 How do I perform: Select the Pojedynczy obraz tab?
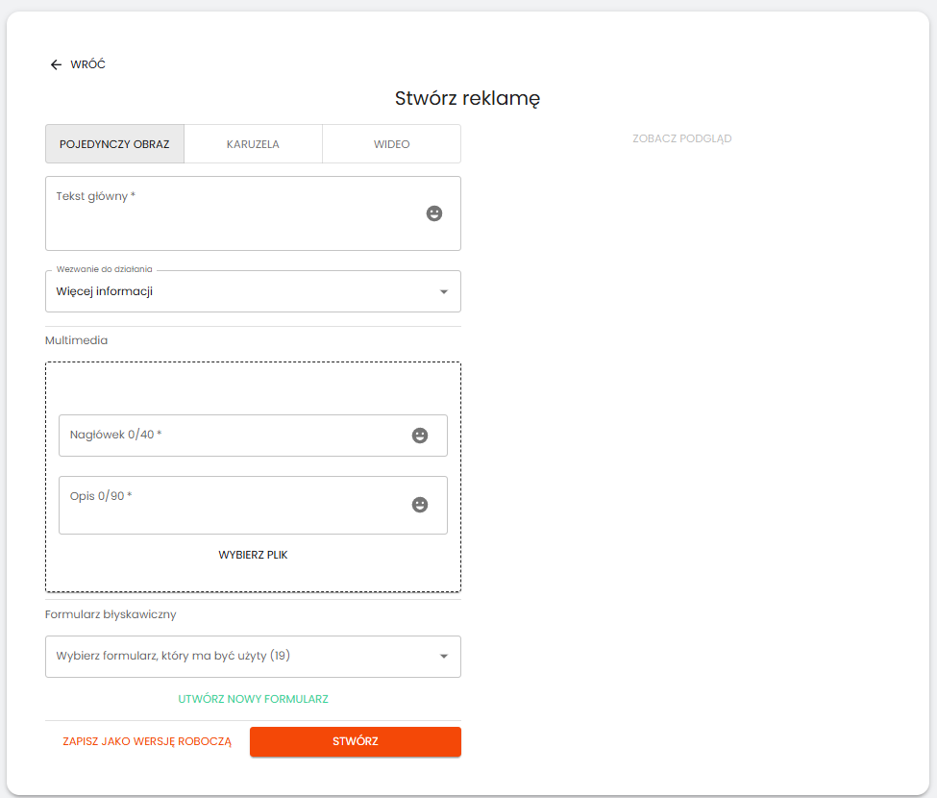[x=114, y=144]
